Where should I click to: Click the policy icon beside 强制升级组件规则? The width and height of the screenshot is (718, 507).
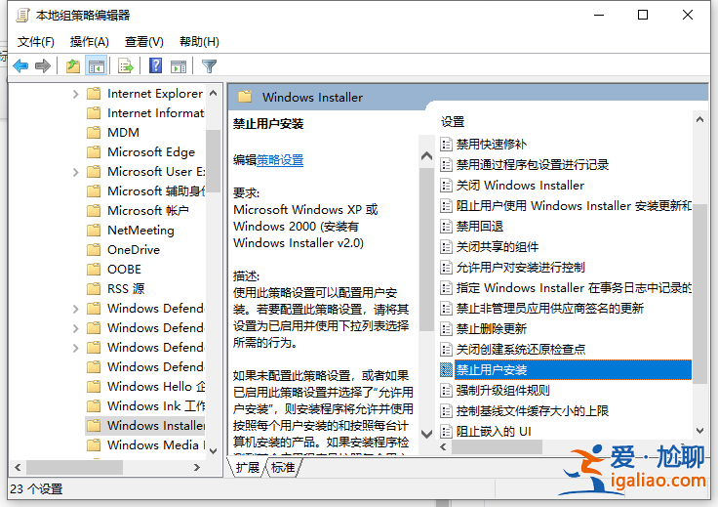click(446, 391)
